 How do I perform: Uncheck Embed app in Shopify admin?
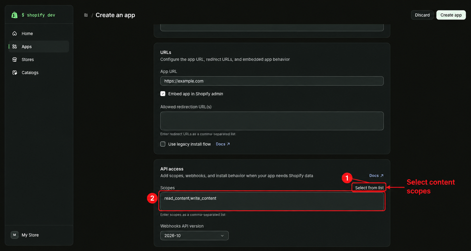click(163, 94)
